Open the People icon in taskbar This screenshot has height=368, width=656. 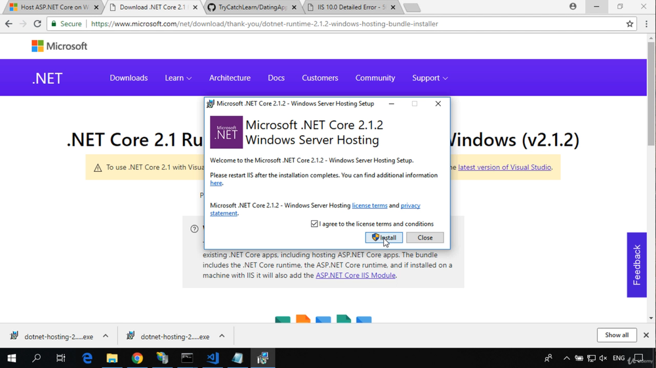(x=548, y=358)
